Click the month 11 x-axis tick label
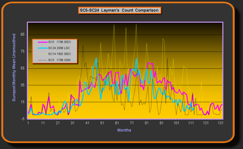Screen dimensions: 243x149 pyautogui.click(x=43, y=123)
